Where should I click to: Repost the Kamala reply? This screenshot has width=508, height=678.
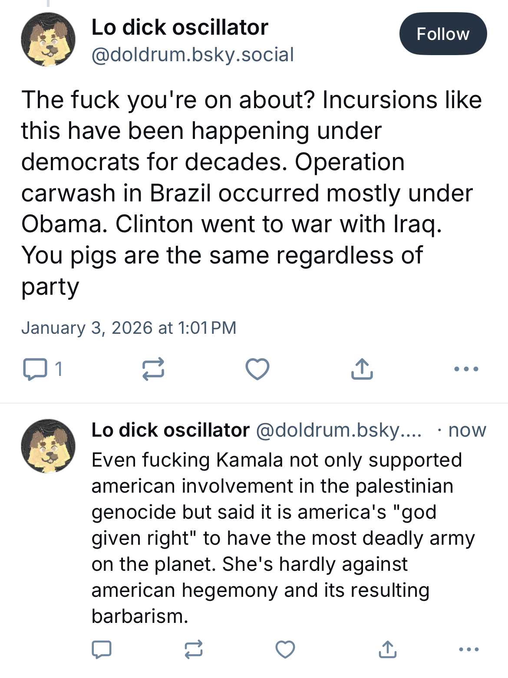coord(193,649)
